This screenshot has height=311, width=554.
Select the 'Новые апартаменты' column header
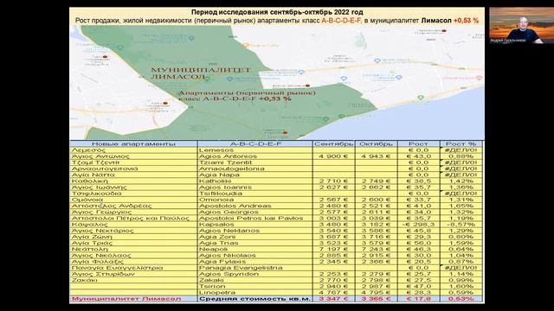[133, 144]
